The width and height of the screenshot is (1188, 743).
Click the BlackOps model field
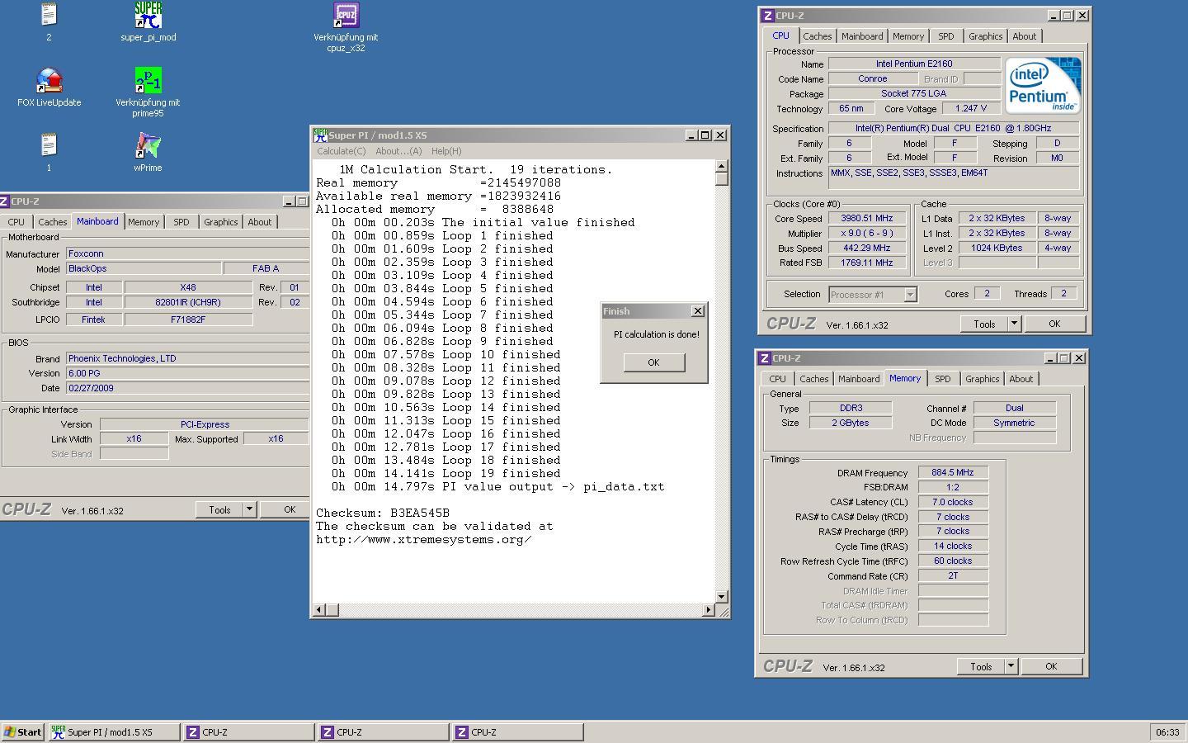coord(144,268)
